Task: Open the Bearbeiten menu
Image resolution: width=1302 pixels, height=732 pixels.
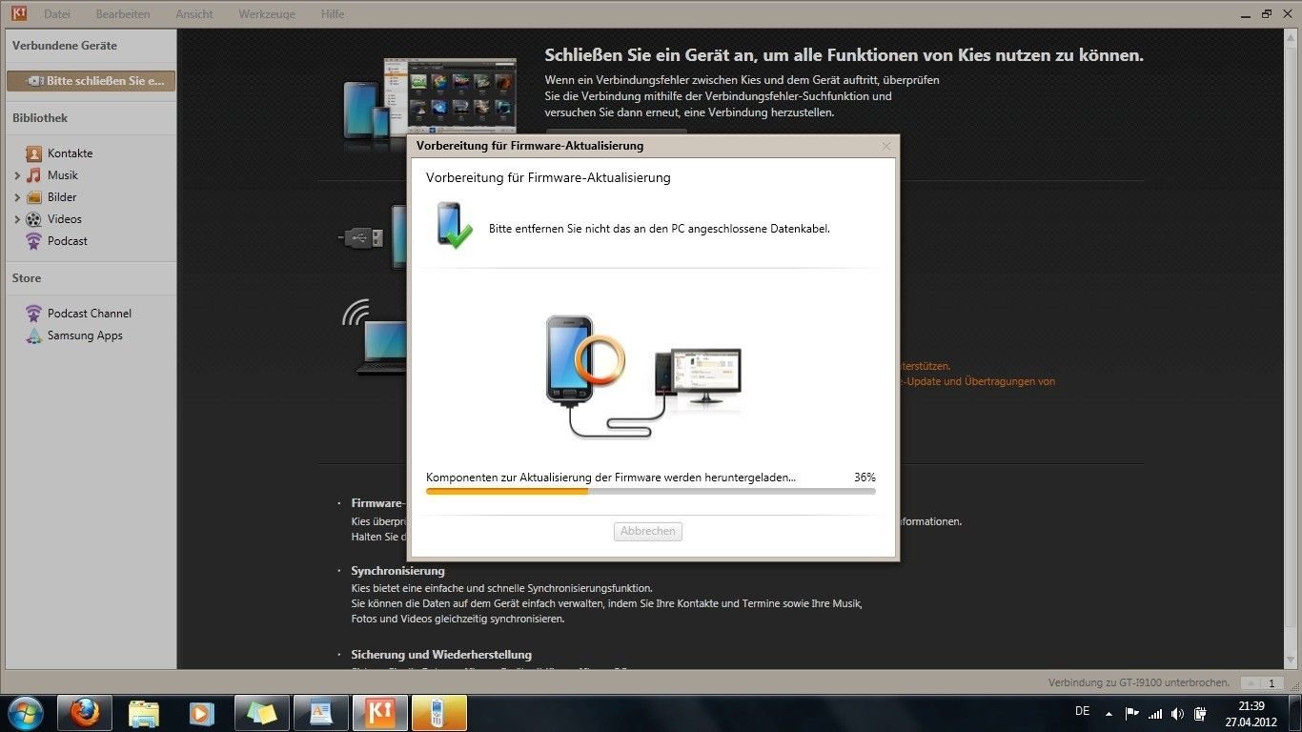Action: (x=123, y=14)
